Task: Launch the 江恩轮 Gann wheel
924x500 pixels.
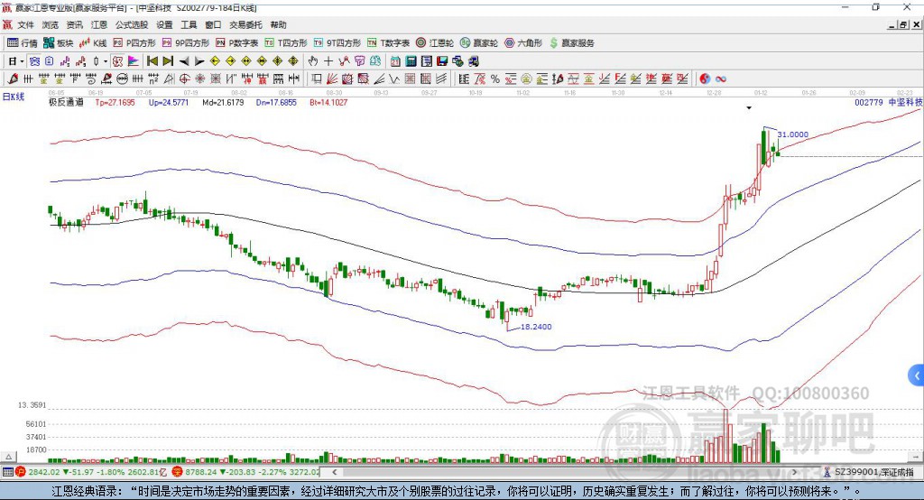Action: pos(435,43)
